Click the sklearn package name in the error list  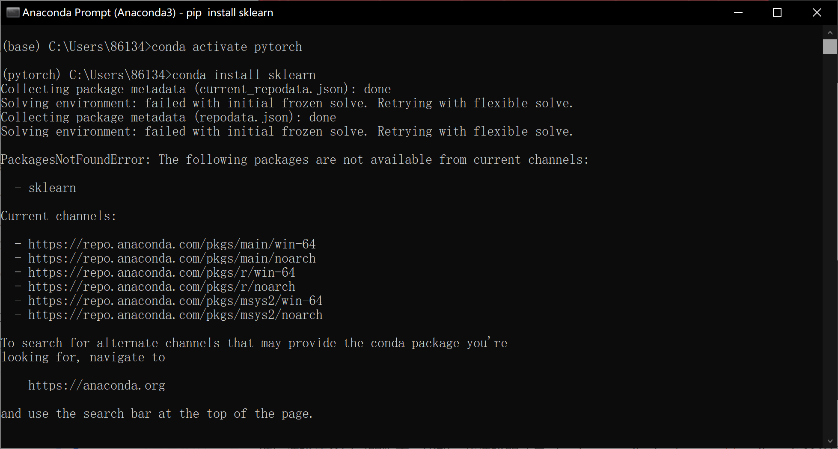pyautogui.click(x=52, y=187)
